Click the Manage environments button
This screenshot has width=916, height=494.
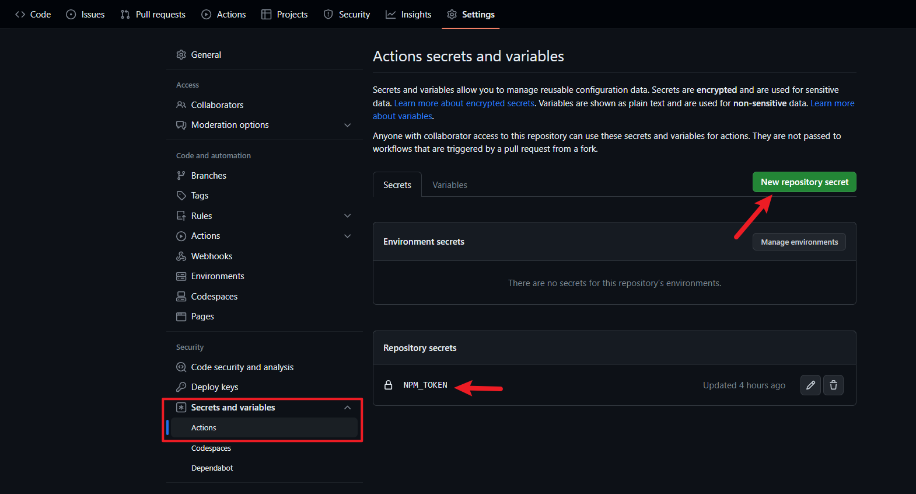(x=799, y=242)
